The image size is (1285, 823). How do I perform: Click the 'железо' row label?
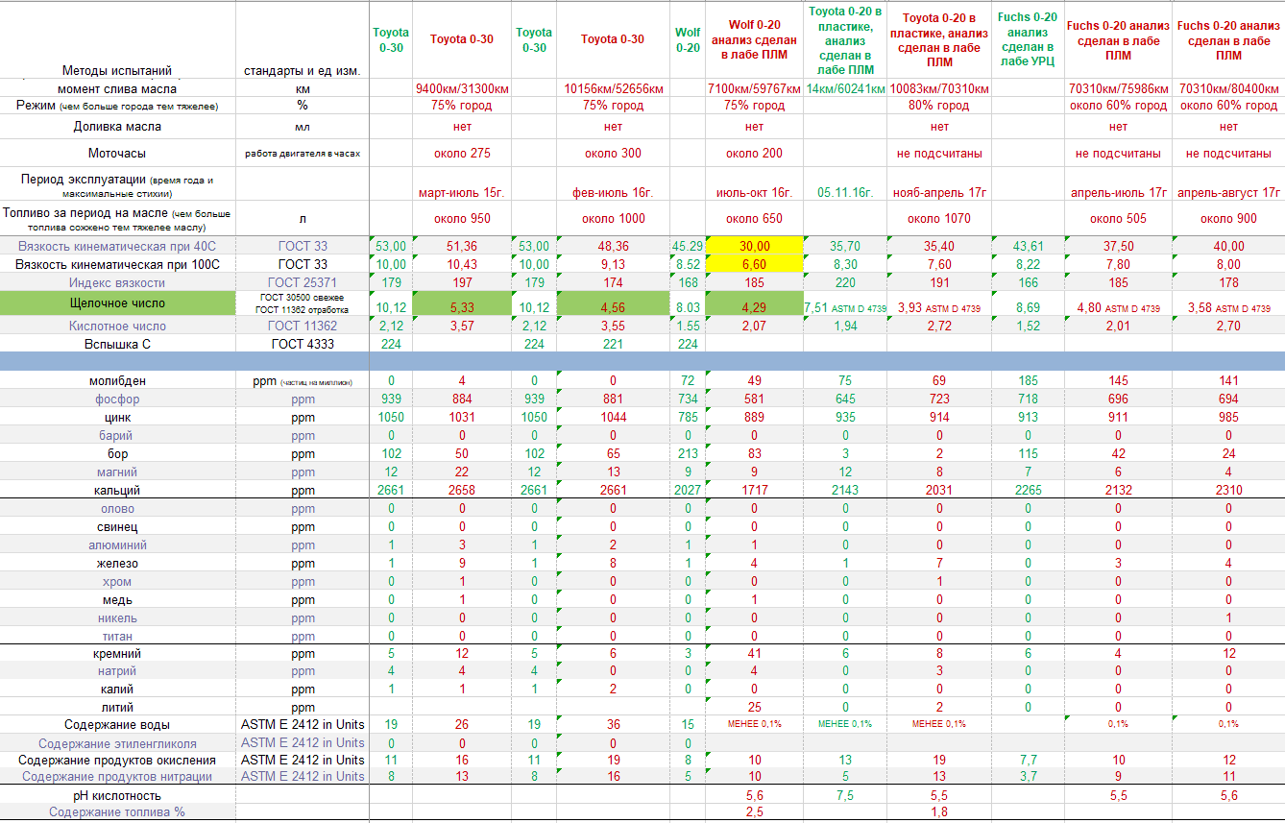117,564
